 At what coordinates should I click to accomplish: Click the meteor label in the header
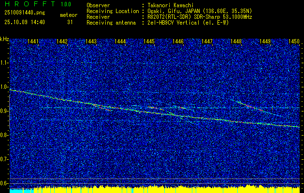(69, 15)
